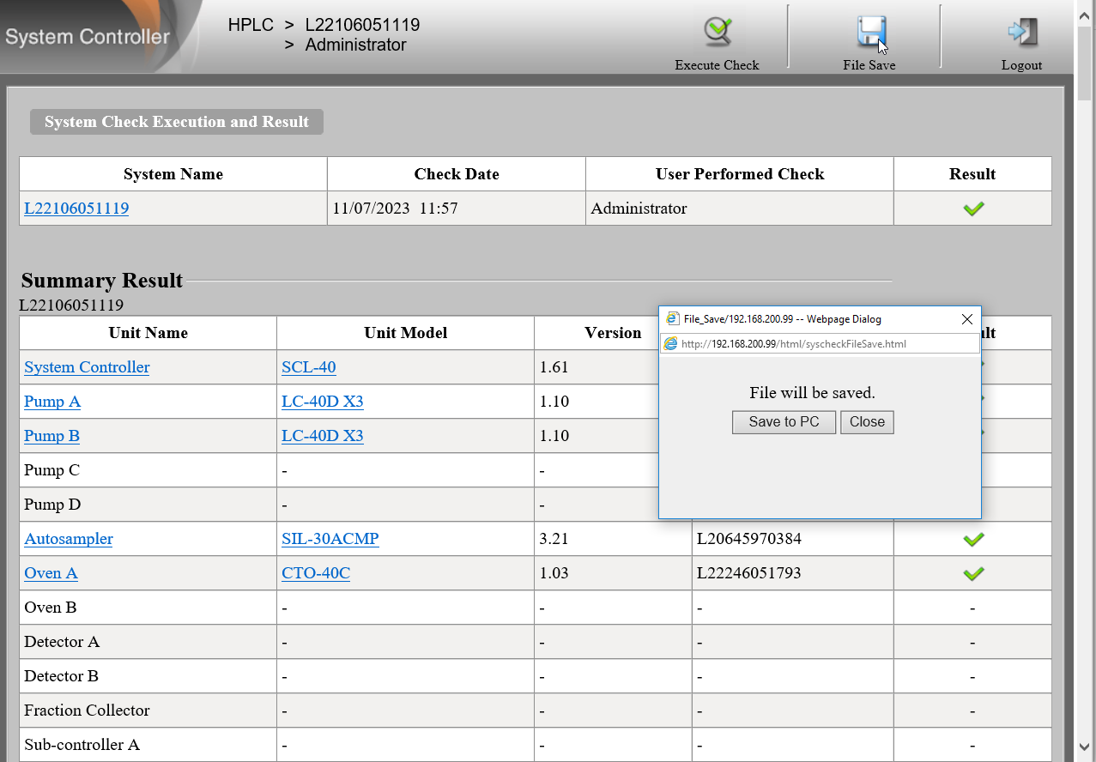Open the Pump A unit link
1096x762 pixels.
(x=52, y=402)
